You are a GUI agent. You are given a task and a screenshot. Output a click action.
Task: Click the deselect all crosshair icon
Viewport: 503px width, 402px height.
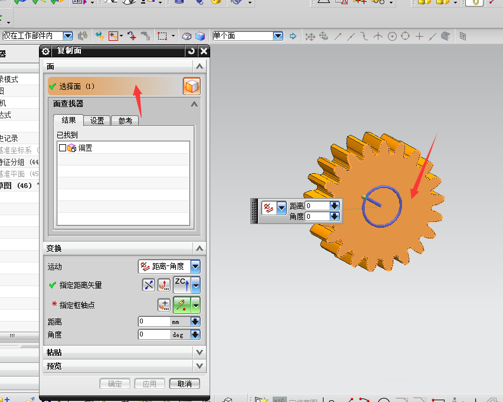pyautogui.click(x=132, y=36)
